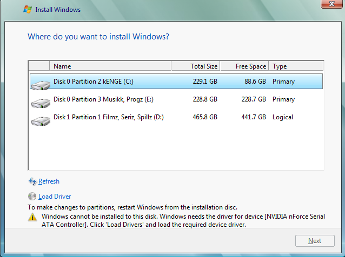Click the 228.8 GB total size value
This screenshot has width=345, height=257.
click(205, 99)
